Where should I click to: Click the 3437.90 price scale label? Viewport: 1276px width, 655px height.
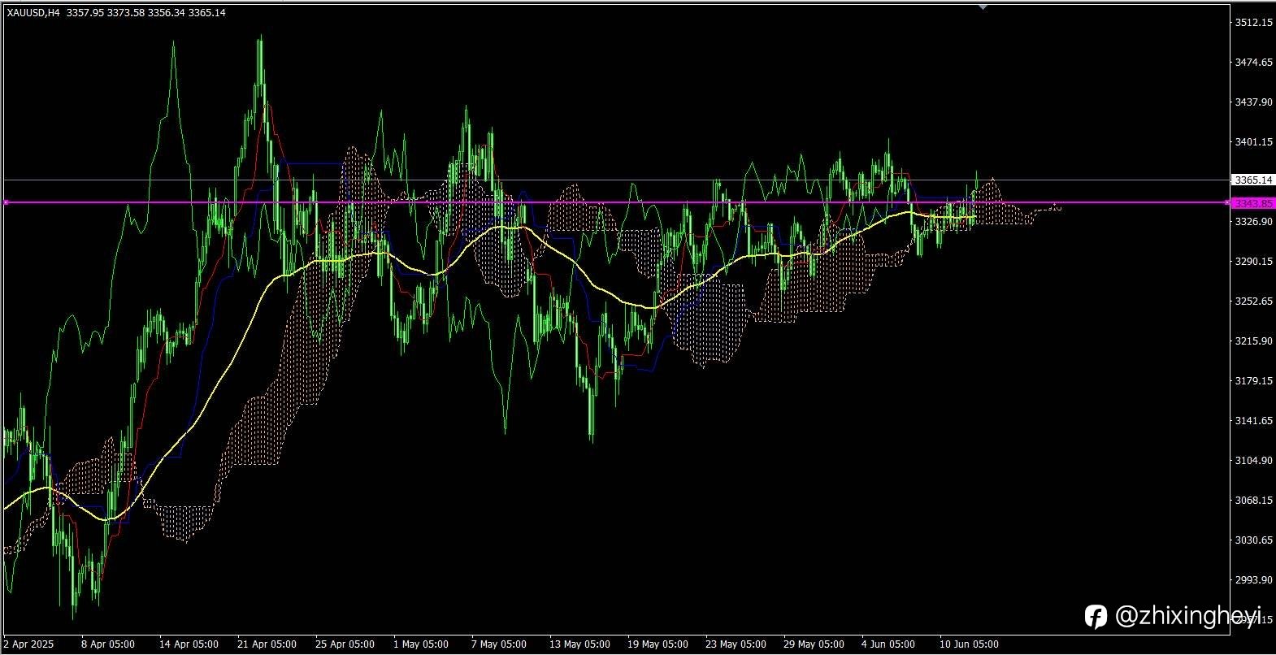(x=1253, y=102)
